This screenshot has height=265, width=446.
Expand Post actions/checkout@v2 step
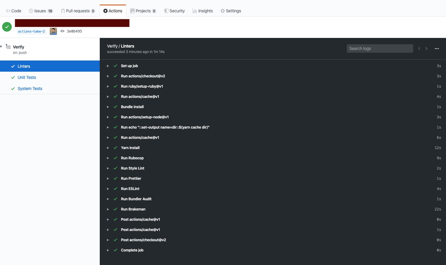click(x=108, y=240)
